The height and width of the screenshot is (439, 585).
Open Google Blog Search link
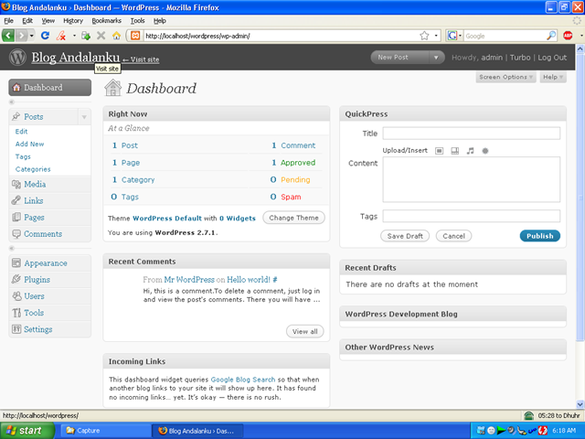pos(243,380)
